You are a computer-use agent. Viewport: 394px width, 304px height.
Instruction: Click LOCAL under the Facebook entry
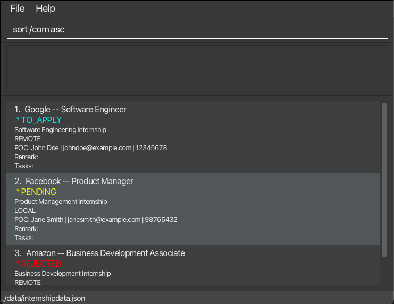point(25,211)
